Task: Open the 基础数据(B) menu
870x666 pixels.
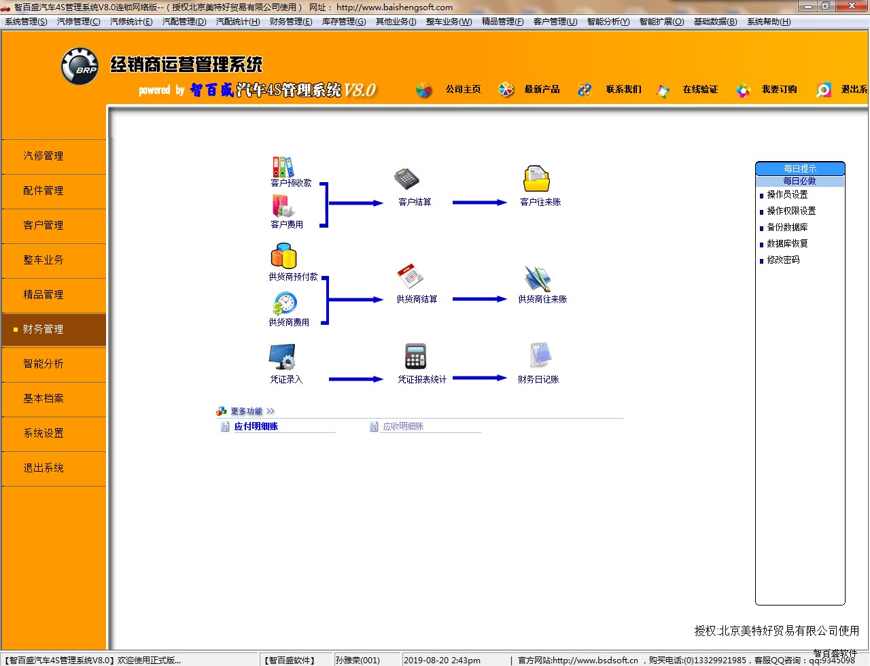Action: click(715, 22)
